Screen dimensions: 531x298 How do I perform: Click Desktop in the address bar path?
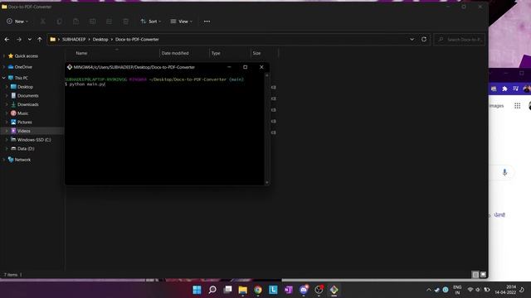pos(100,40)
